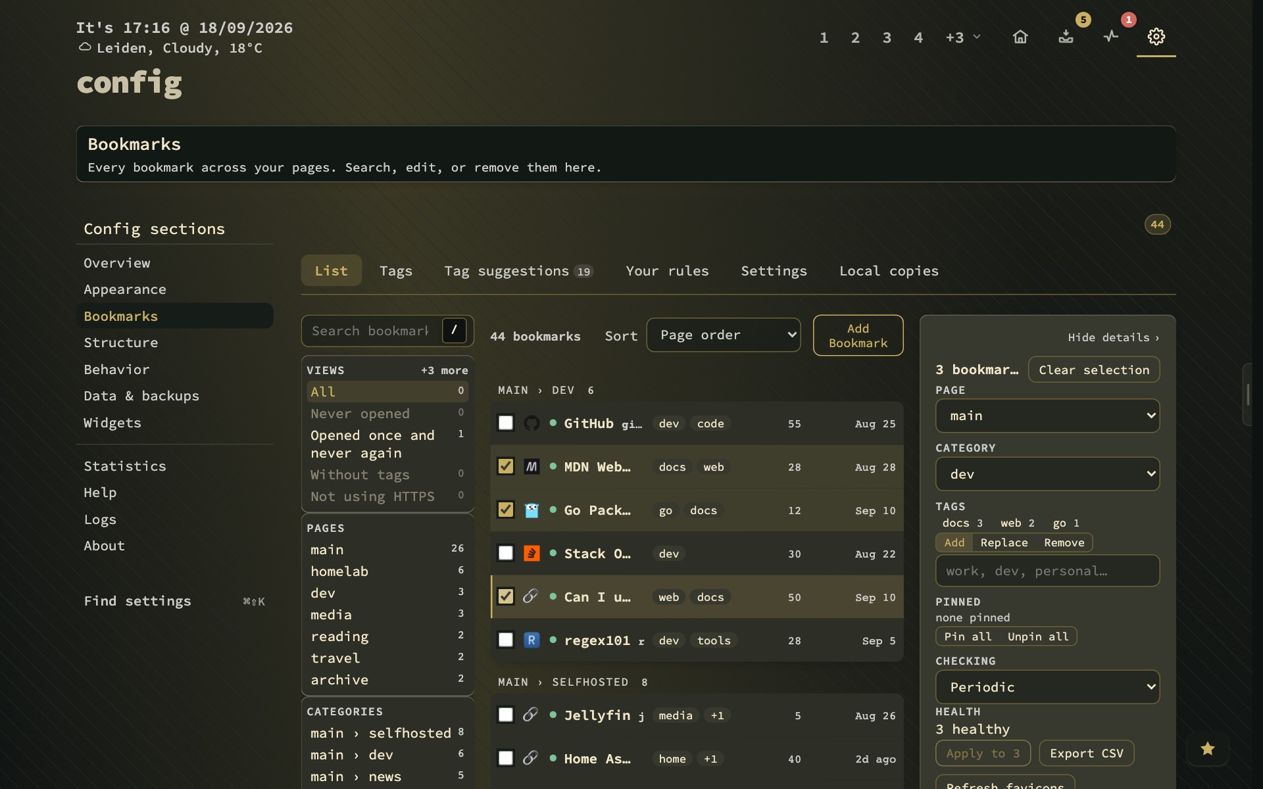Viewport: 1263px width, 789px height.
Task: Open the settings gear icon
Action: click(x=1156, y=37)
